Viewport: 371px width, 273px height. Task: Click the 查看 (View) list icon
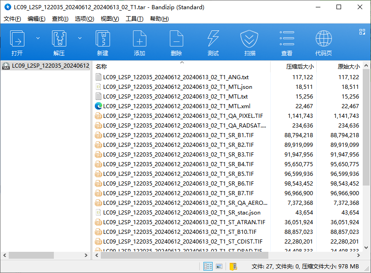pos(287,42)
